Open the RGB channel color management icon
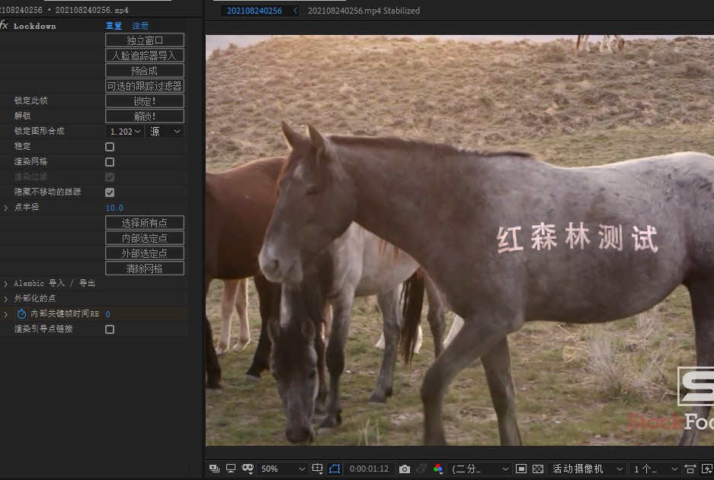Screen dimensions: 714x480 (437, 469)
